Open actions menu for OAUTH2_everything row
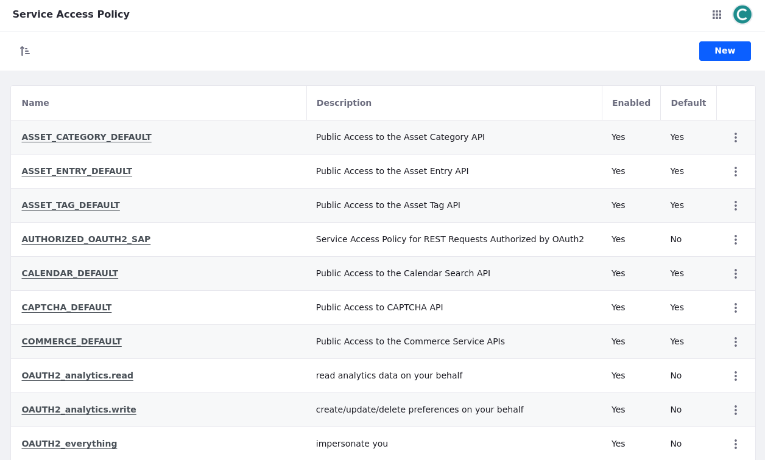This screenshot has height=460, width=765. click(x=735, y=444)
